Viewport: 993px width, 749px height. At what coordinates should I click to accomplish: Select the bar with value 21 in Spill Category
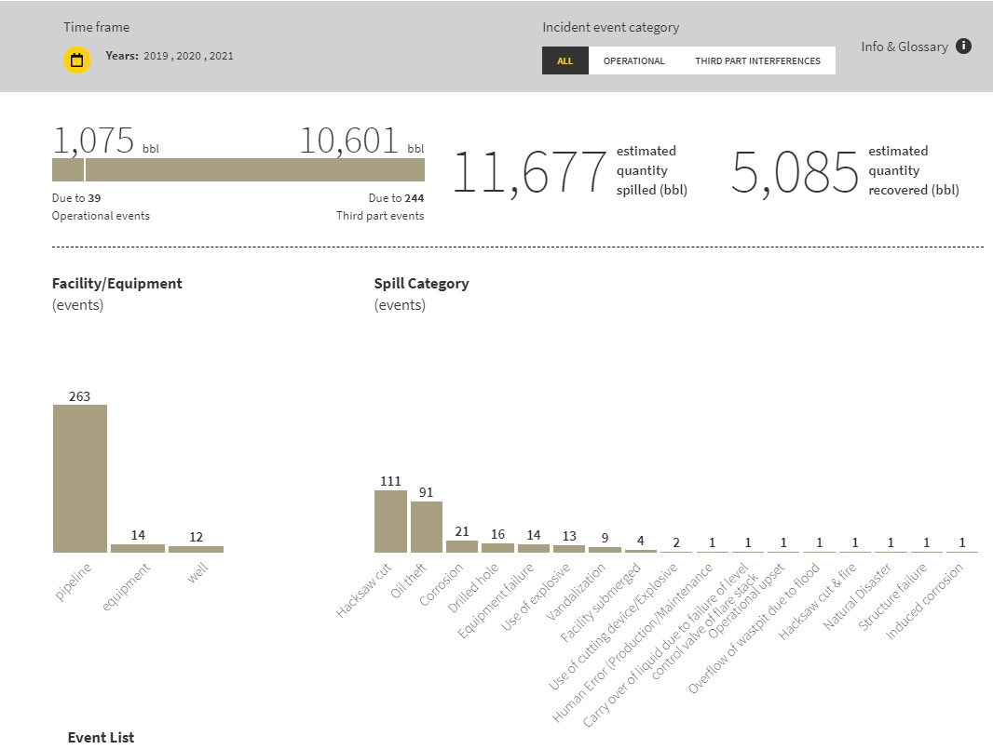(462, 546)
